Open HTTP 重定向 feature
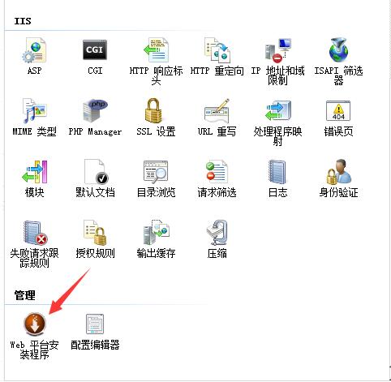Screen dimensions: 391x382 (217, 50)
